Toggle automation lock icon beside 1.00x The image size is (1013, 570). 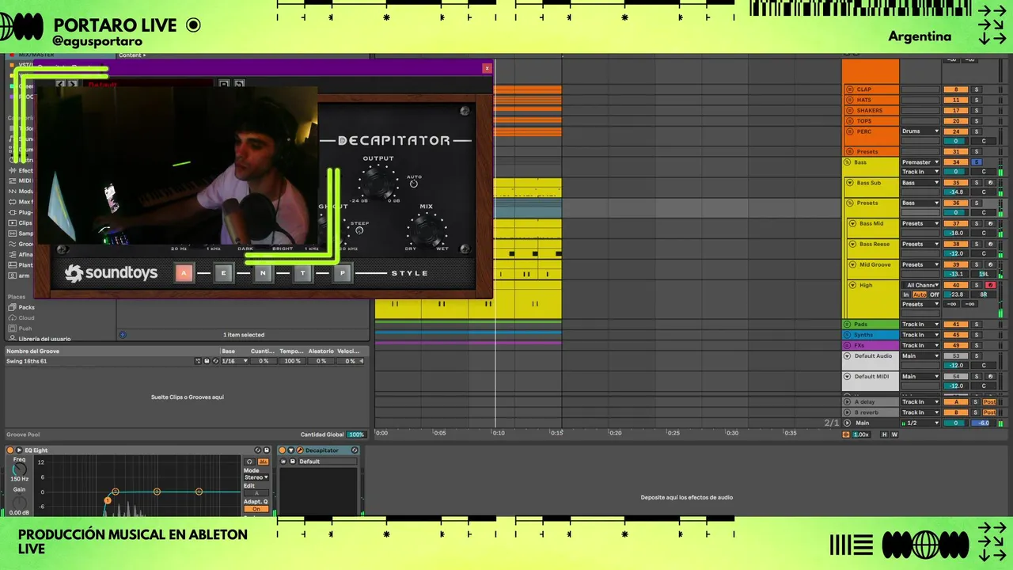pyautogui.click(x=846, y=435)
